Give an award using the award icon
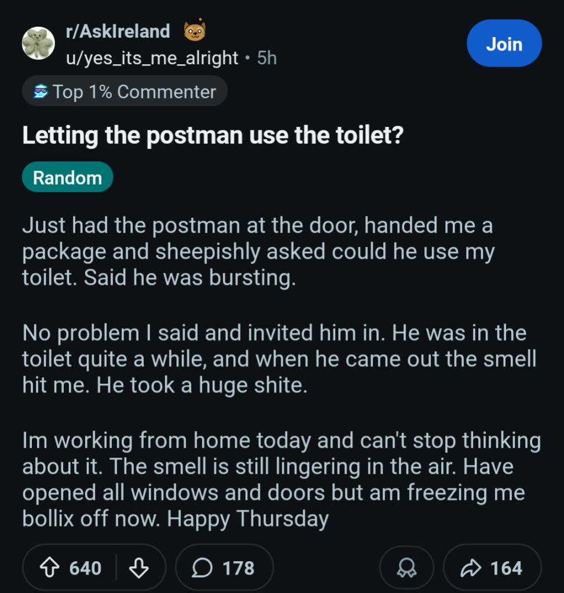This screenshot has width=564, height=593. 406,568
